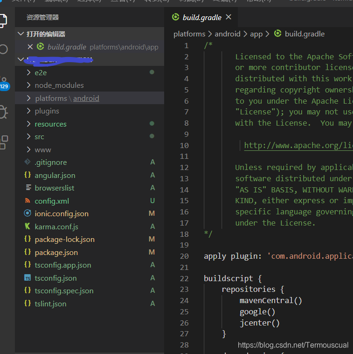Click the build.gradle breadcrumb segment

click(305, 34)
